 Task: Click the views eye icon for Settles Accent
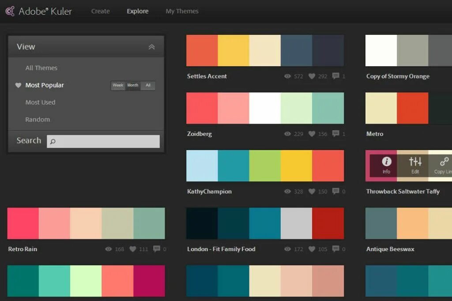[x=287, y=76]
